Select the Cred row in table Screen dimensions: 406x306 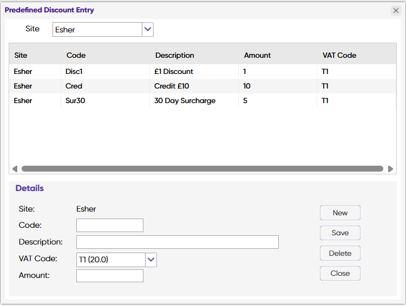[x=74, y=86]
